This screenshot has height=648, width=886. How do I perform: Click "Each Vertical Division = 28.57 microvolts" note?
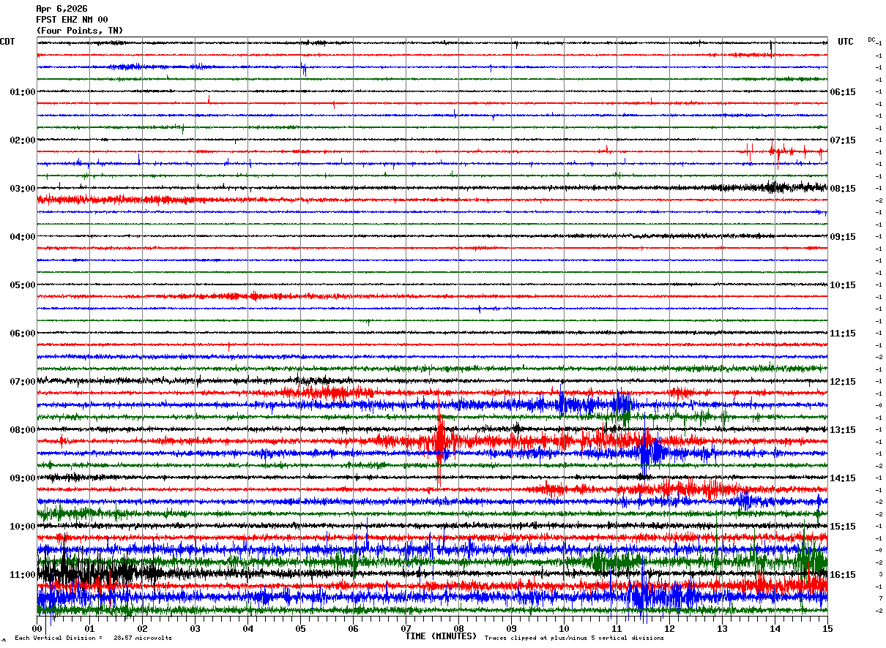coord(94,638)
